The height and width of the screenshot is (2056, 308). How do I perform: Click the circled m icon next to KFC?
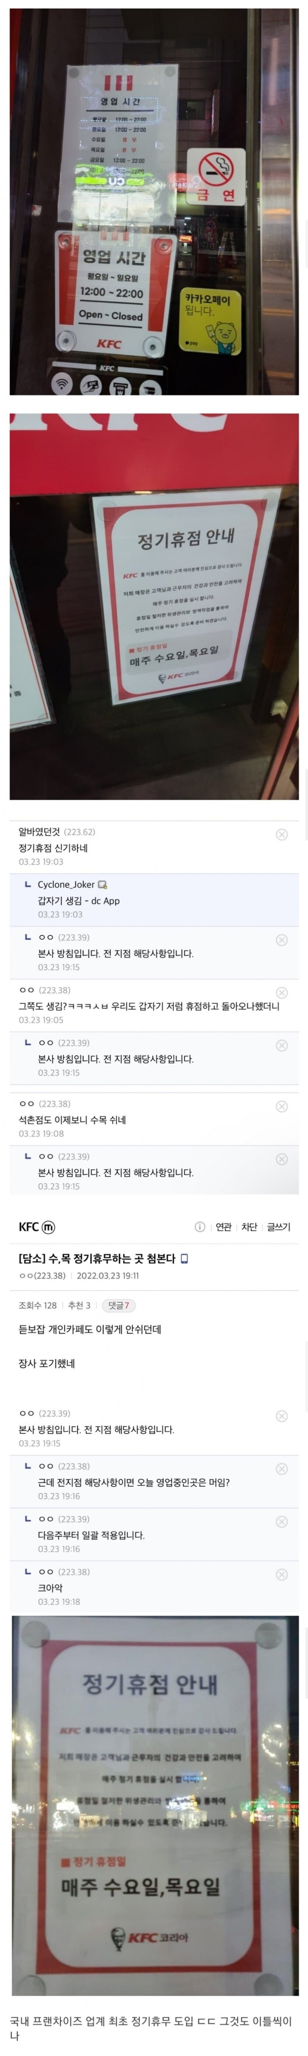(49, 1227)
